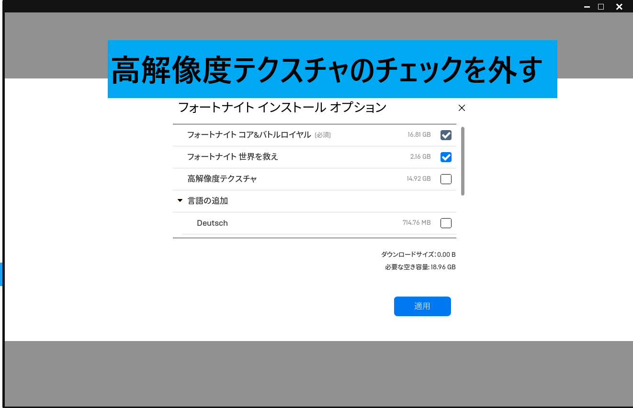This screenshot has width=633, height=408.
Task: Click the 2.16 GB size value
Action: click(420, 157)
